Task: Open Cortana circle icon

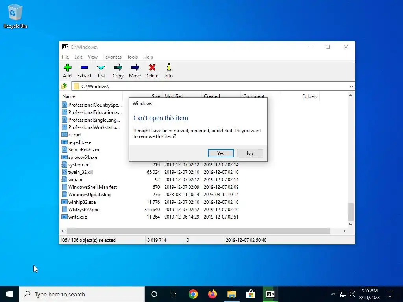Action: [x=154, y=294]
